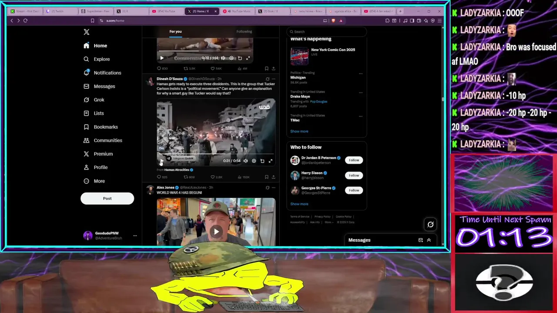Expand the Messages drawer with double chevron
This screenshot has width=557, height=313.
tap(429, 240)
